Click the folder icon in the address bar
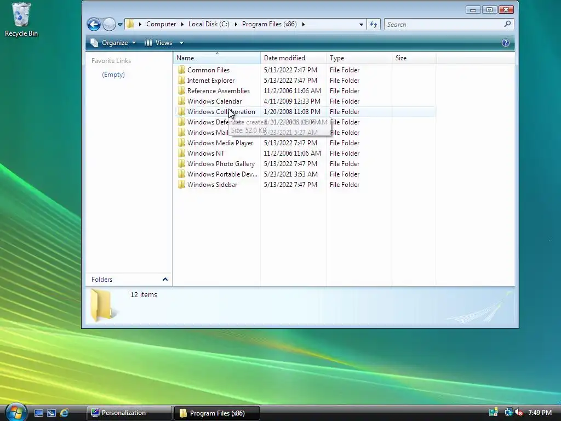The width and height of the screenshot is (561, 421). click(130, 24)
